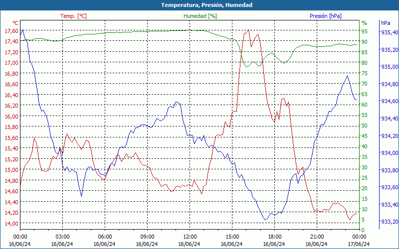Viewport: 399px width, 249px height.
Task: Click humidity axis value 90
Action: pos(365,42)
